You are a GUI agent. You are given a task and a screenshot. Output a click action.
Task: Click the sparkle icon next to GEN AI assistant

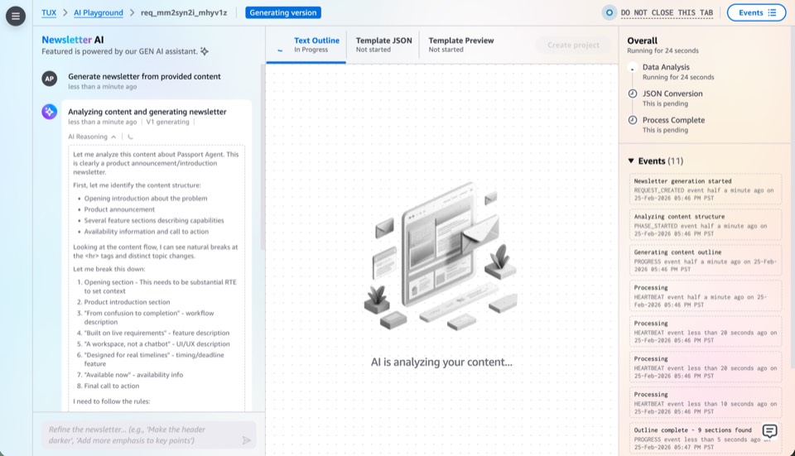[x=205, y=51]
